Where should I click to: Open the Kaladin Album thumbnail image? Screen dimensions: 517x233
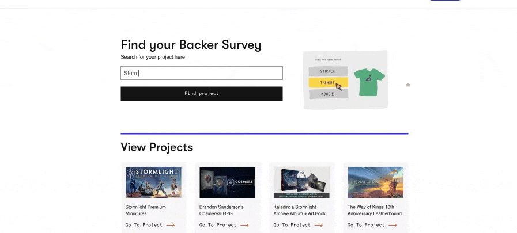[x=301, y=182]
